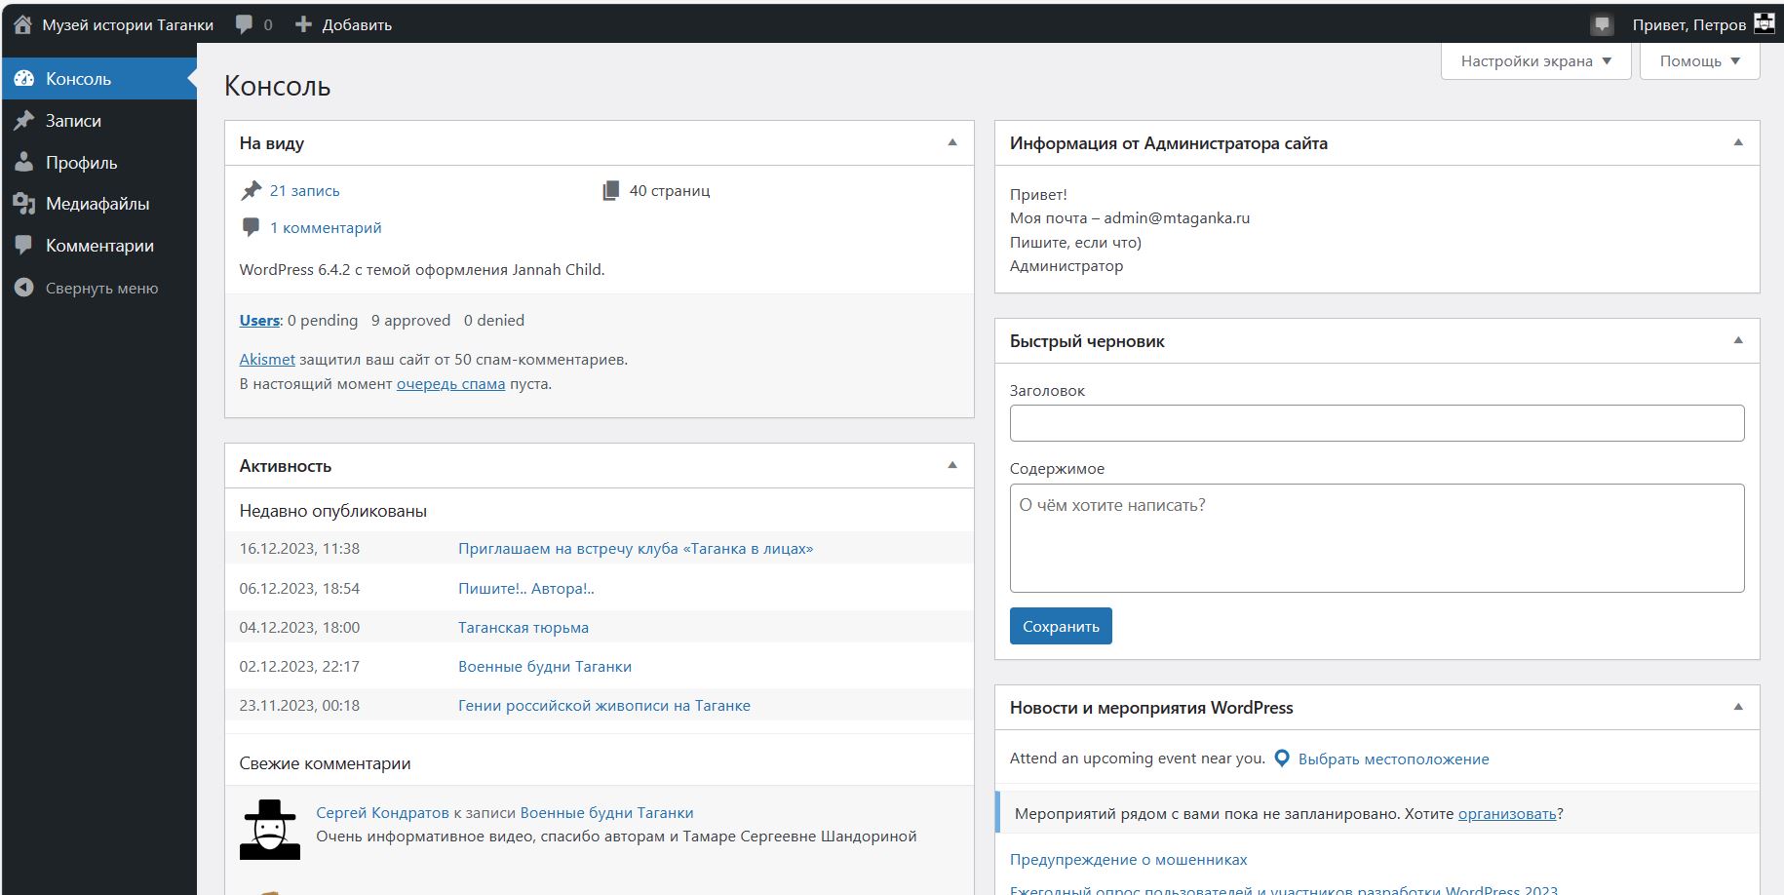Click Выбрать местоположение
This screenshot has height=895, width=1784.
(x=1393, y=759)
